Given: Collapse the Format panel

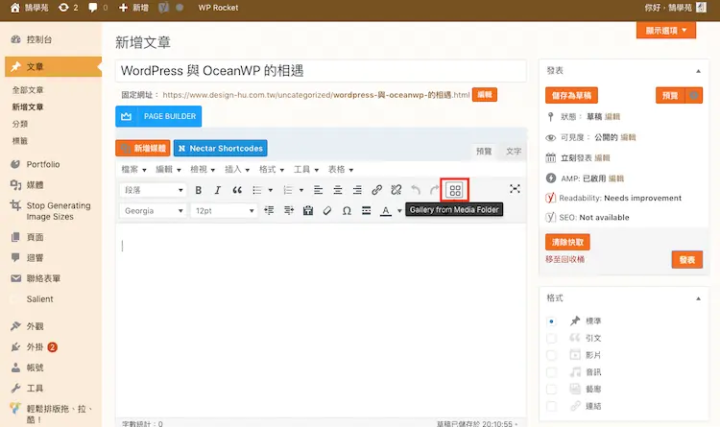Looking at the screenshot, I should [x=698, y=298].
